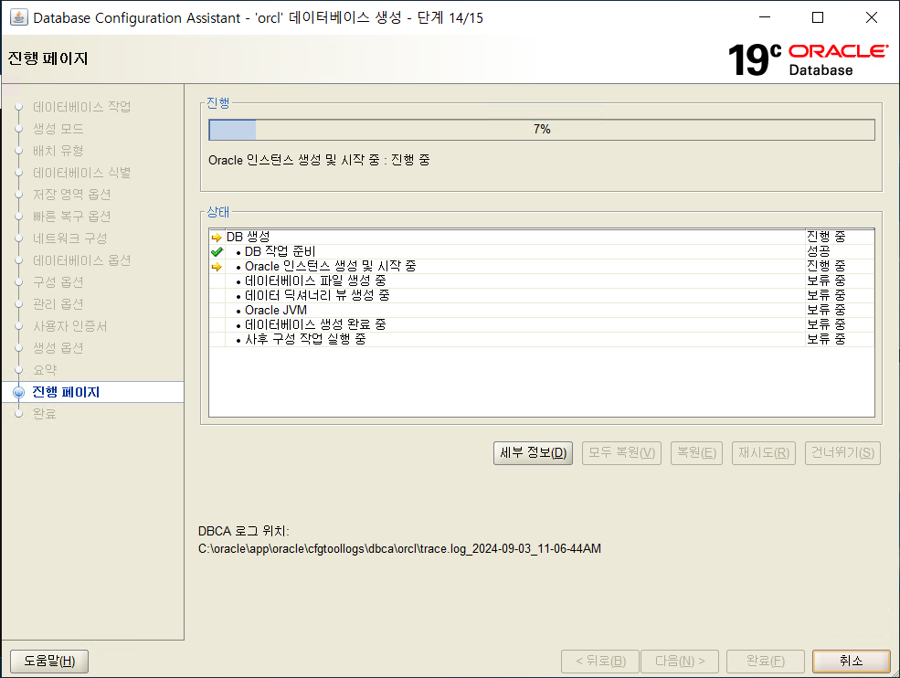The width and height of the screenshot is (900, 678).
Task: Click the 완료(F) finish button
Action: 765,662
